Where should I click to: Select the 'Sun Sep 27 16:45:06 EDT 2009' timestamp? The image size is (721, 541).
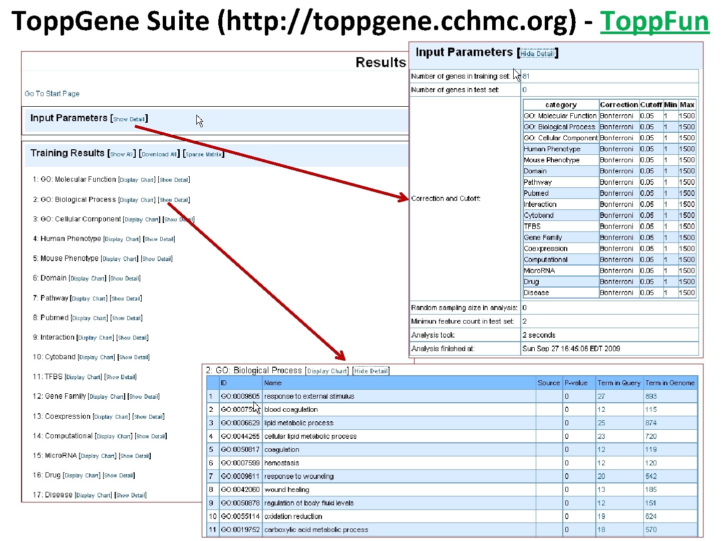571,349
